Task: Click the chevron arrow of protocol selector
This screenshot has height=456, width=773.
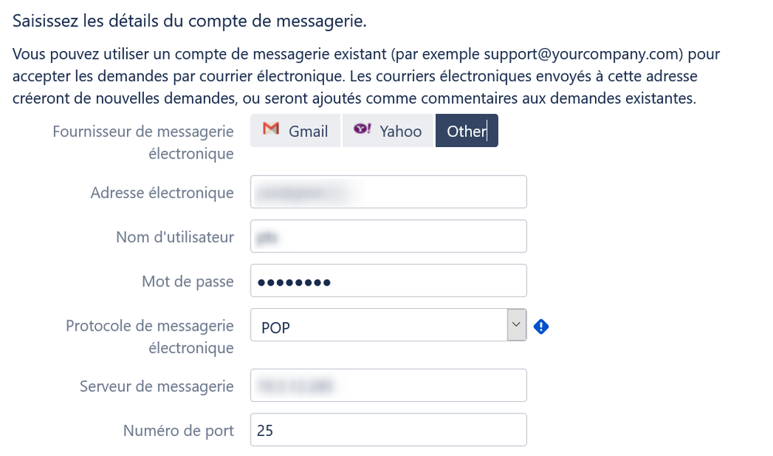Action: [x=516, y=324]
